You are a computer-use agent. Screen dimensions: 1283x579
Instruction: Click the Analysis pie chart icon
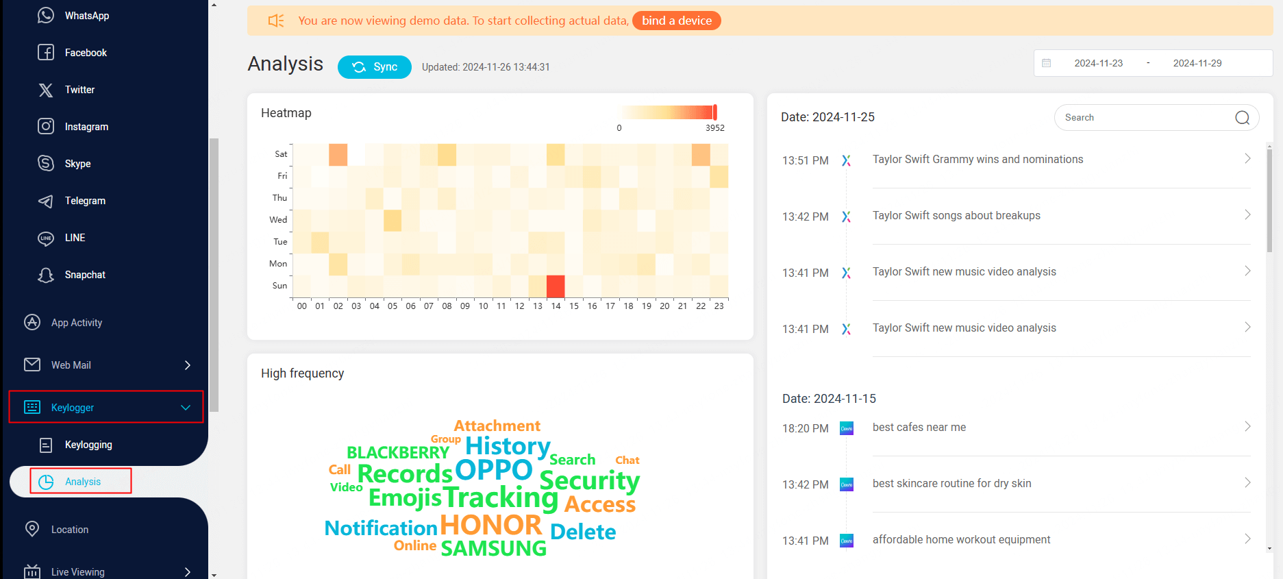(x=46, y=482)
